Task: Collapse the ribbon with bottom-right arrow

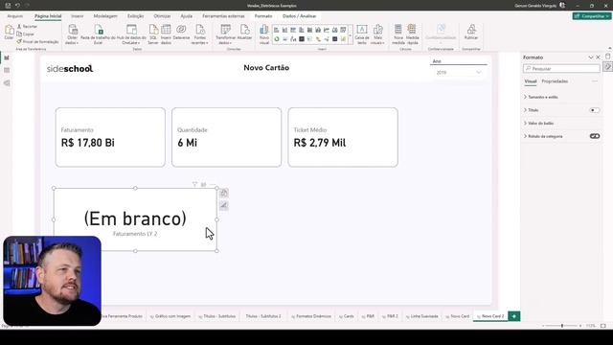Action: [610, 48]
